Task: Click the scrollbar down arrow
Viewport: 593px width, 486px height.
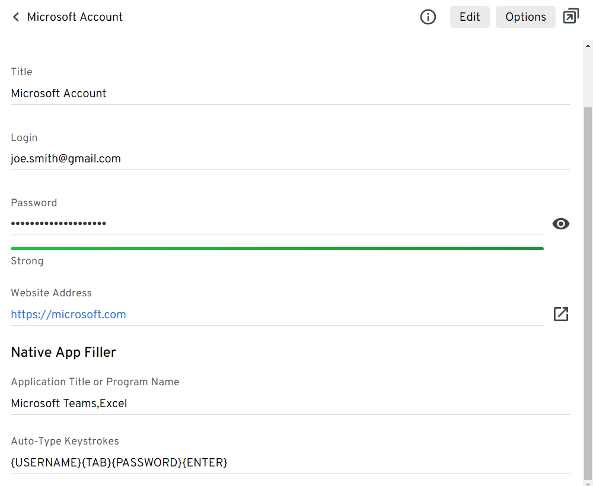Action: click(588, 481)
